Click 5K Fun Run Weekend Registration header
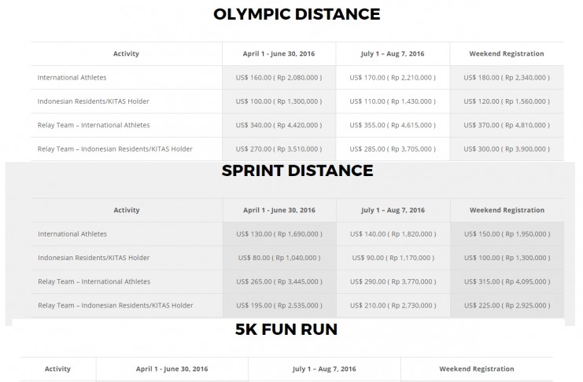 477,369
